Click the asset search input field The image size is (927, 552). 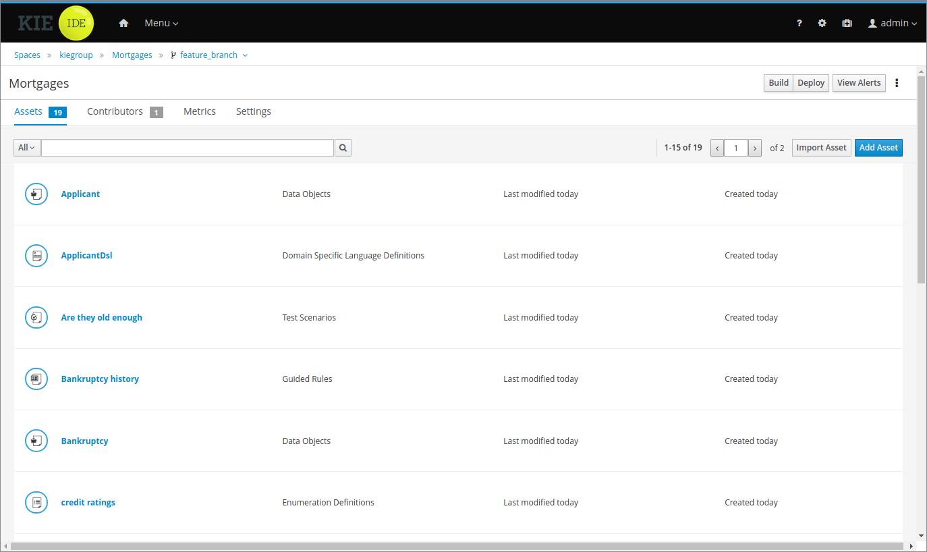(188, 148)
